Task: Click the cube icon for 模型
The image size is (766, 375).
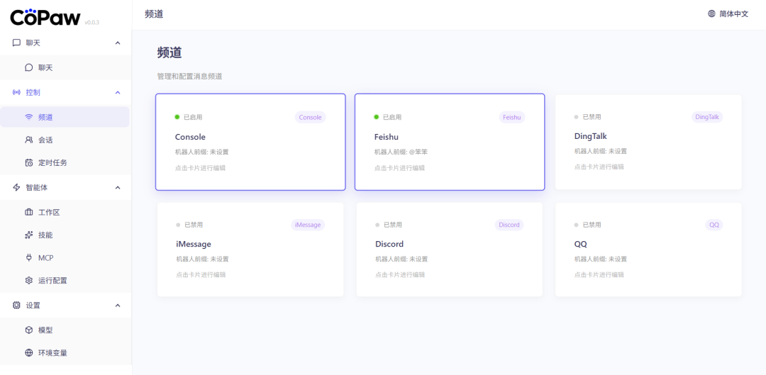Action: 29,330
